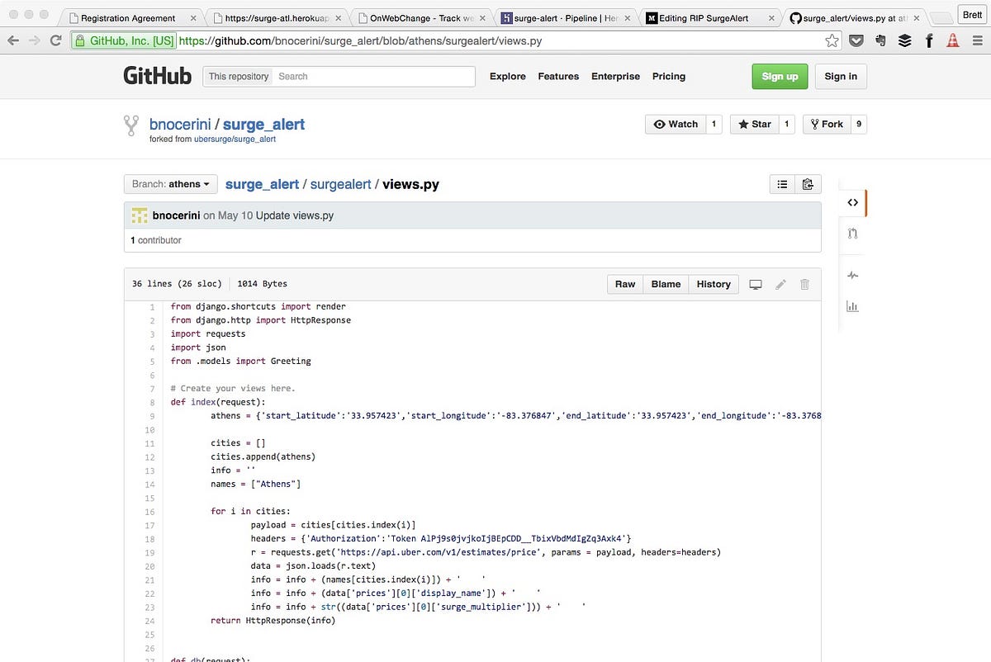This screenshot has width=991, height=662.
Task: Click the Sign in button
Action: coord(841,76)
